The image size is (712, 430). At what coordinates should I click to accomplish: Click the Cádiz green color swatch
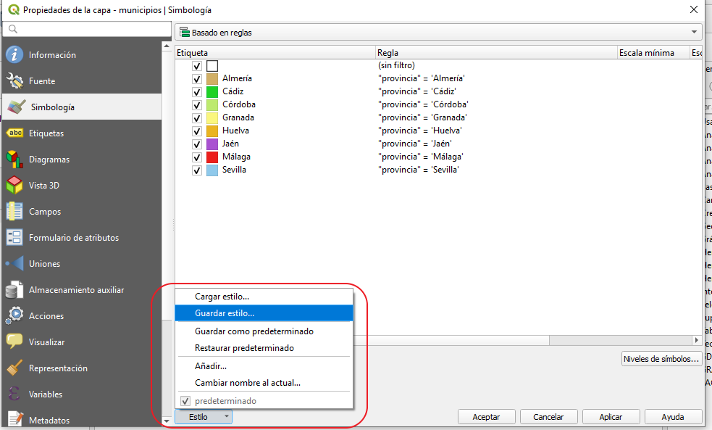[x=212, y=92]
